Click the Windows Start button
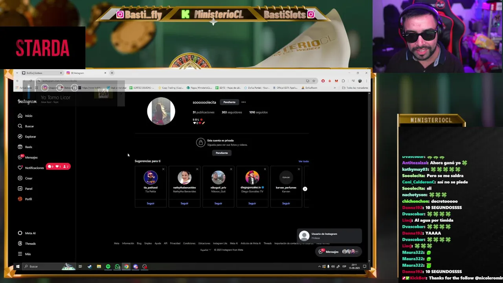 coord(17,266)
